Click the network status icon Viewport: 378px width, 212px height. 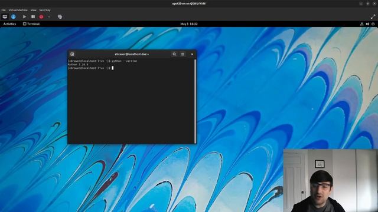click(x=361, y=24)
